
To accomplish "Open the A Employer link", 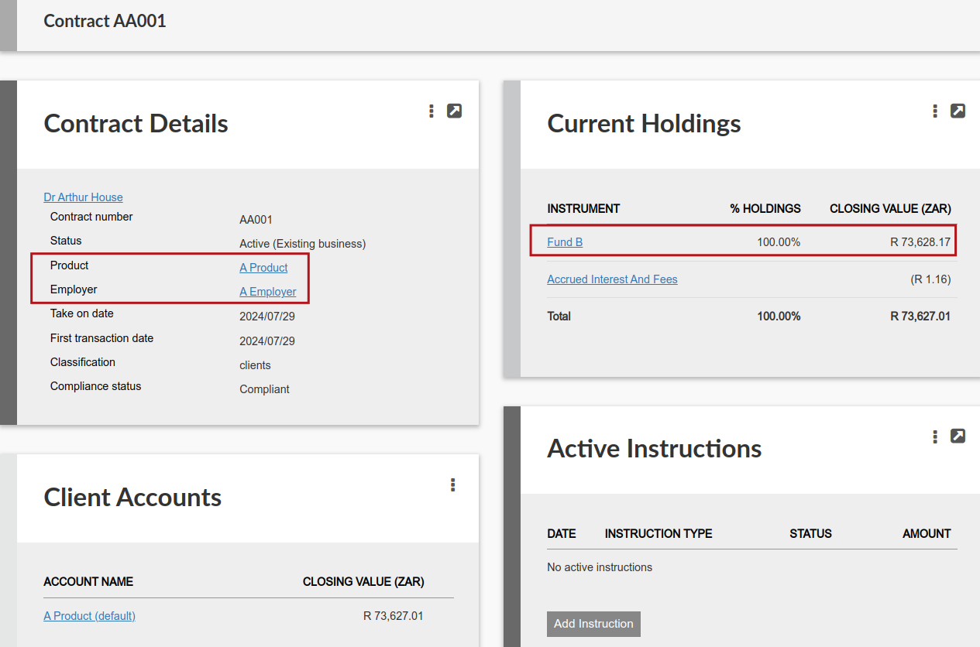I will tap(268, 292).
